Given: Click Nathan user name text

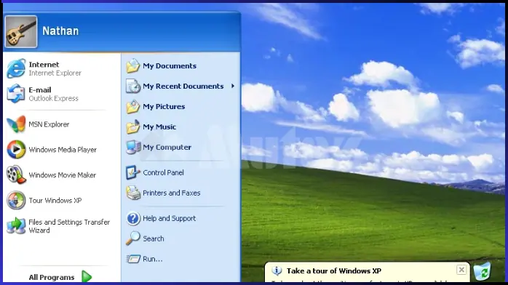Looking at the screenshot, I should 60,31.
